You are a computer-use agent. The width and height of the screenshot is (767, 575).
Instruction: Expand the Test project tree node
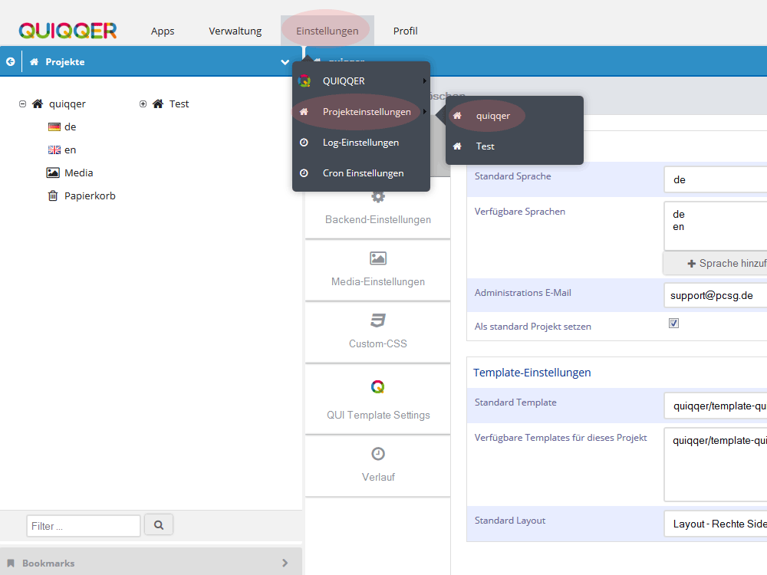pyautogui.click(x=143, y=103)
